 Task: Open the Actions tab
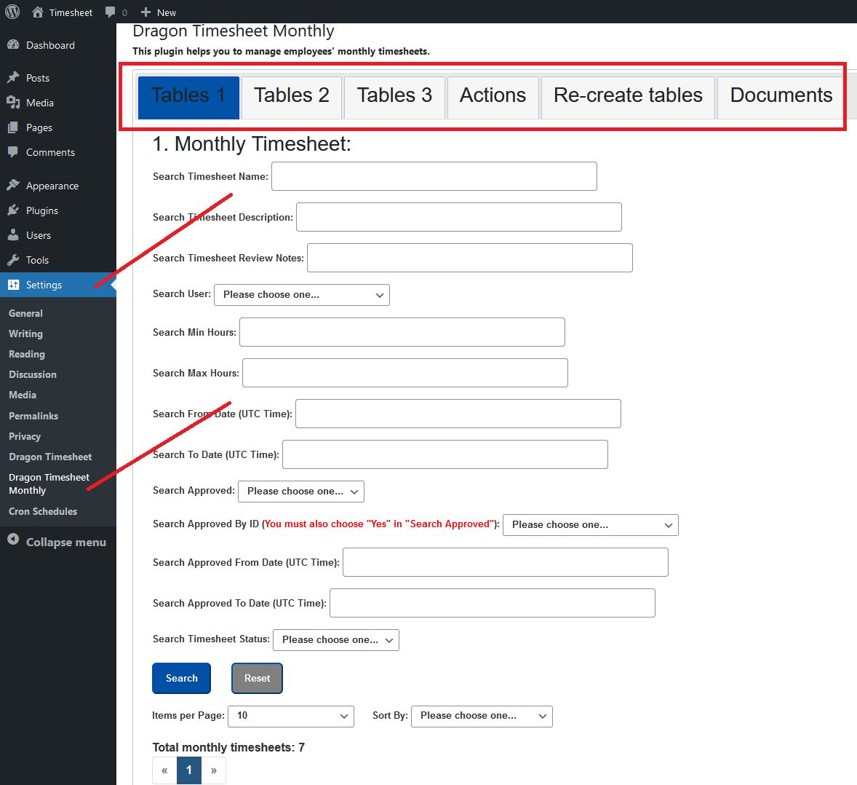[493, 98]
